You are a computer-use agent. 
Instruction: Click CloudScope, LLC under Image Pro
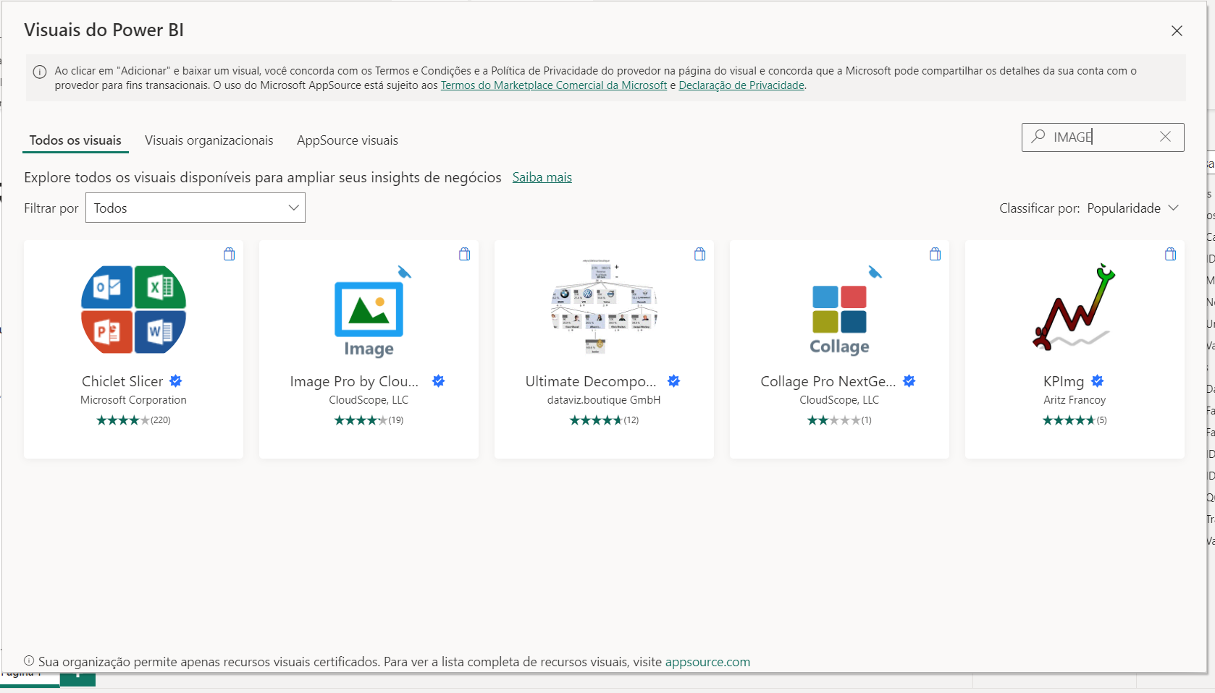pos(369,400)
